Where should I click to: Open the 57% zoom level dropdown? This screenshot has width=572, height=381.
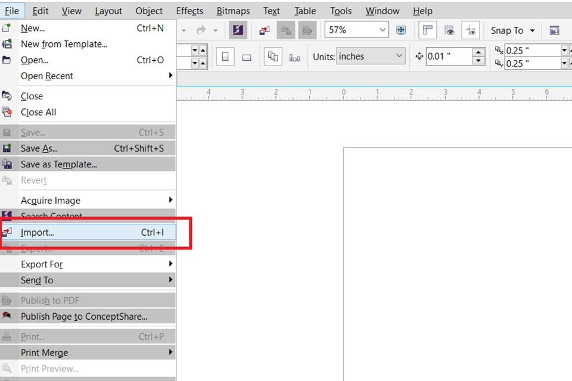tap(383, 30)
